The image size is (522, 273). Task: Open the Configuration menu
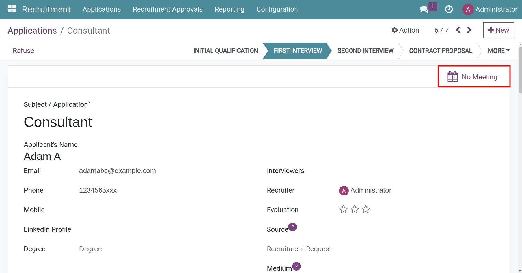pos(277,9)
